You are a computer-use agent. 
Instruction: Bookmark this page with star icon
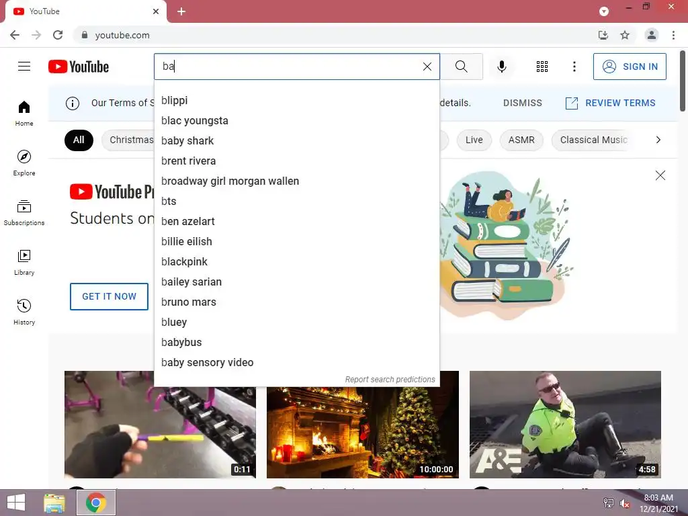[625, 35]
